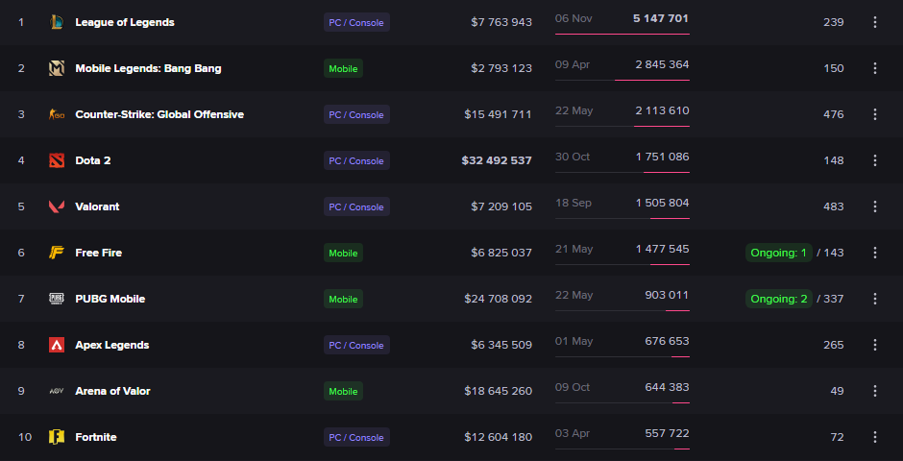Open three-dot menu for Fortnite row
The height and width of the screenshot is (461, 903).
(875, 437)
